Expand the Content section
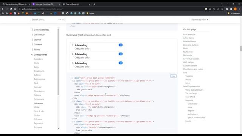 (x=37, y=45)
